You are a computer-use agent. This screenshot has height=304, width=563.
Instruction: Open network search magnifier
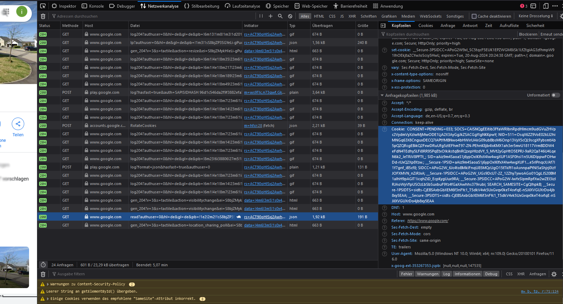[x=280, y=16]
